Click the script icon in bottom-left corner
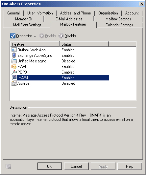Viewport: 146px width, 175px height. click(8, 166)
